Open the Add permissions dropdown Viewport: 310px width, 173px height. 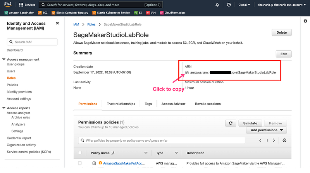pyautogui.click(x=267, y=130)
